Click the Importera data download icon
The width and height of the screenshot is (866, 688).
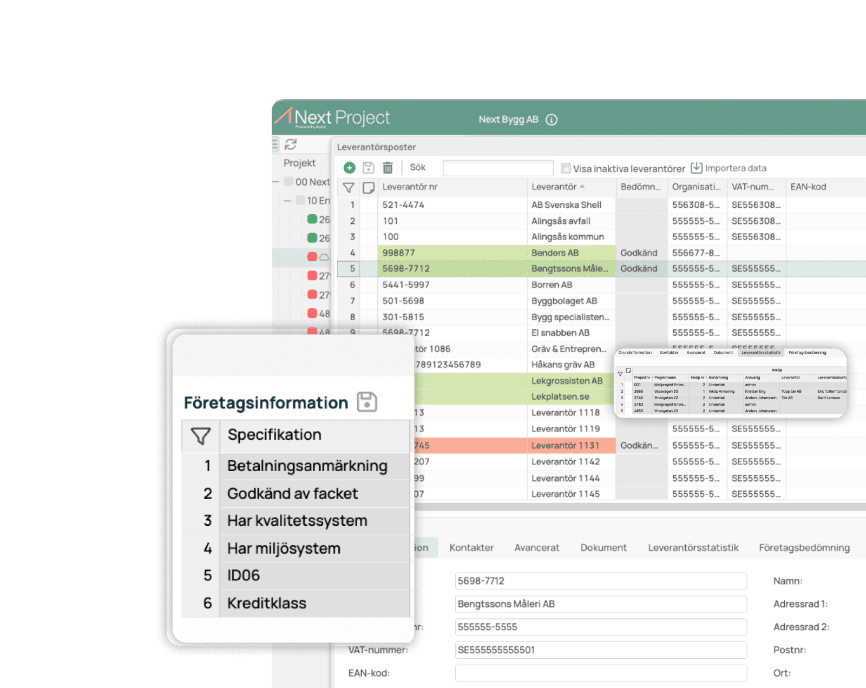[697, 168]
